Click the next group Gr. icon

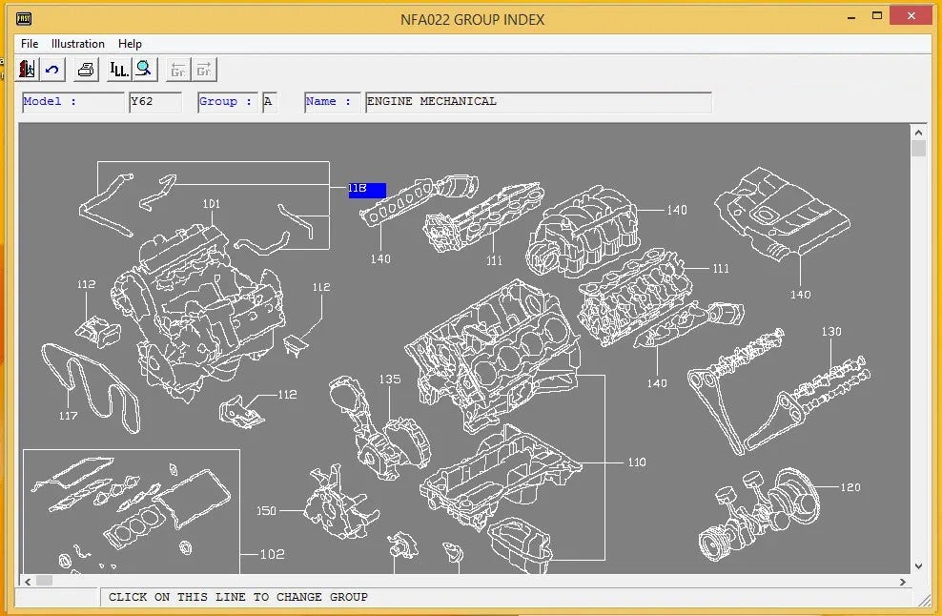tap(204, 69)
